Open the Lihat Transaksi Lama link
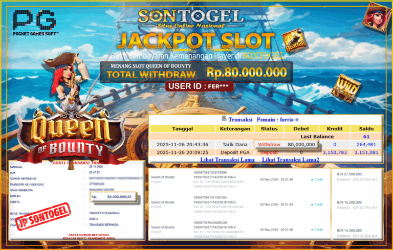The image size is (393, 250). point(227,160)
